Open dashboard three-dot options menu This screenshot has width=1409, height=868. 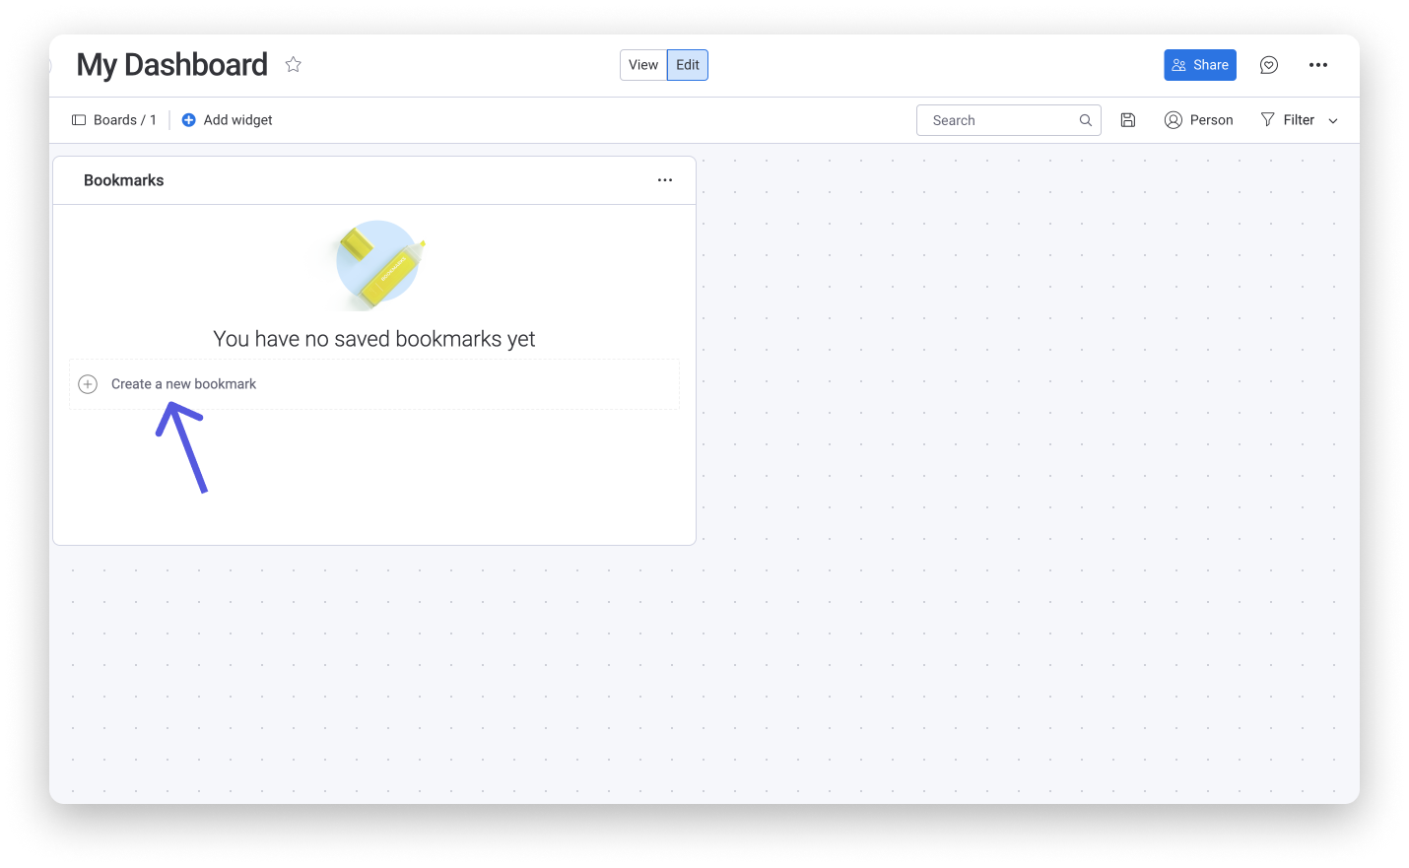1318,65
